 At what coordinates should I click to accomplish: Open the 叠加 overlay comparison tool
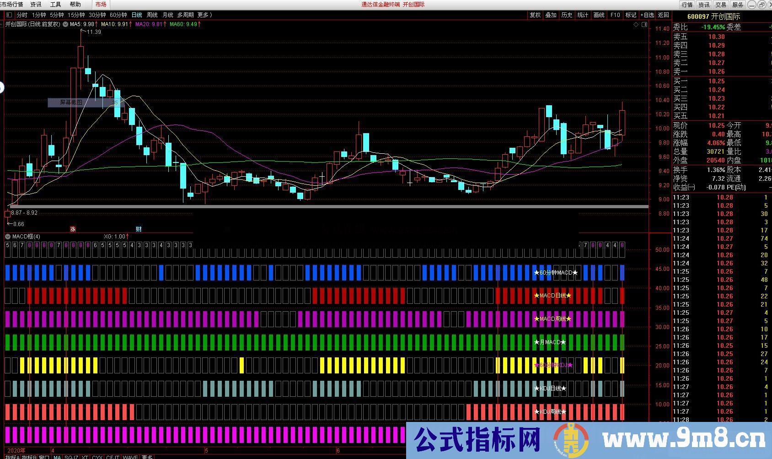coord(551,15)
